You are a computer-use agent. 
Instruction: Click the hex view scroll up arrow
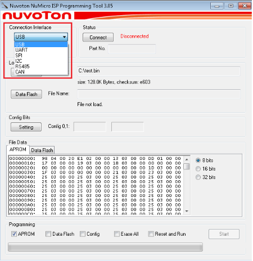(x=187, y=159)
